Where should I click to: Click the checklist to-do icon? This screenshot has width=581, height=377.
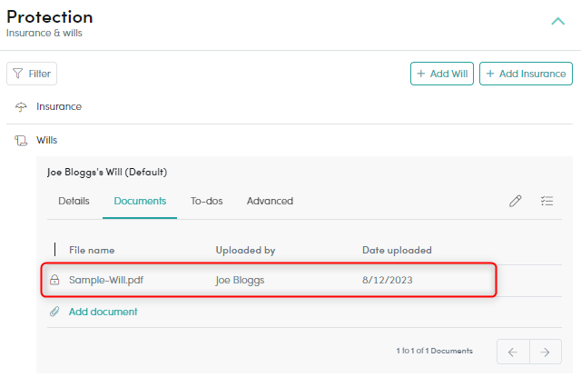pyautogui.click(x=547, y=201)
